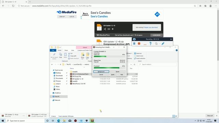Stop the screen recording
This screenshot has height=123, width=219.
point(139,43)
